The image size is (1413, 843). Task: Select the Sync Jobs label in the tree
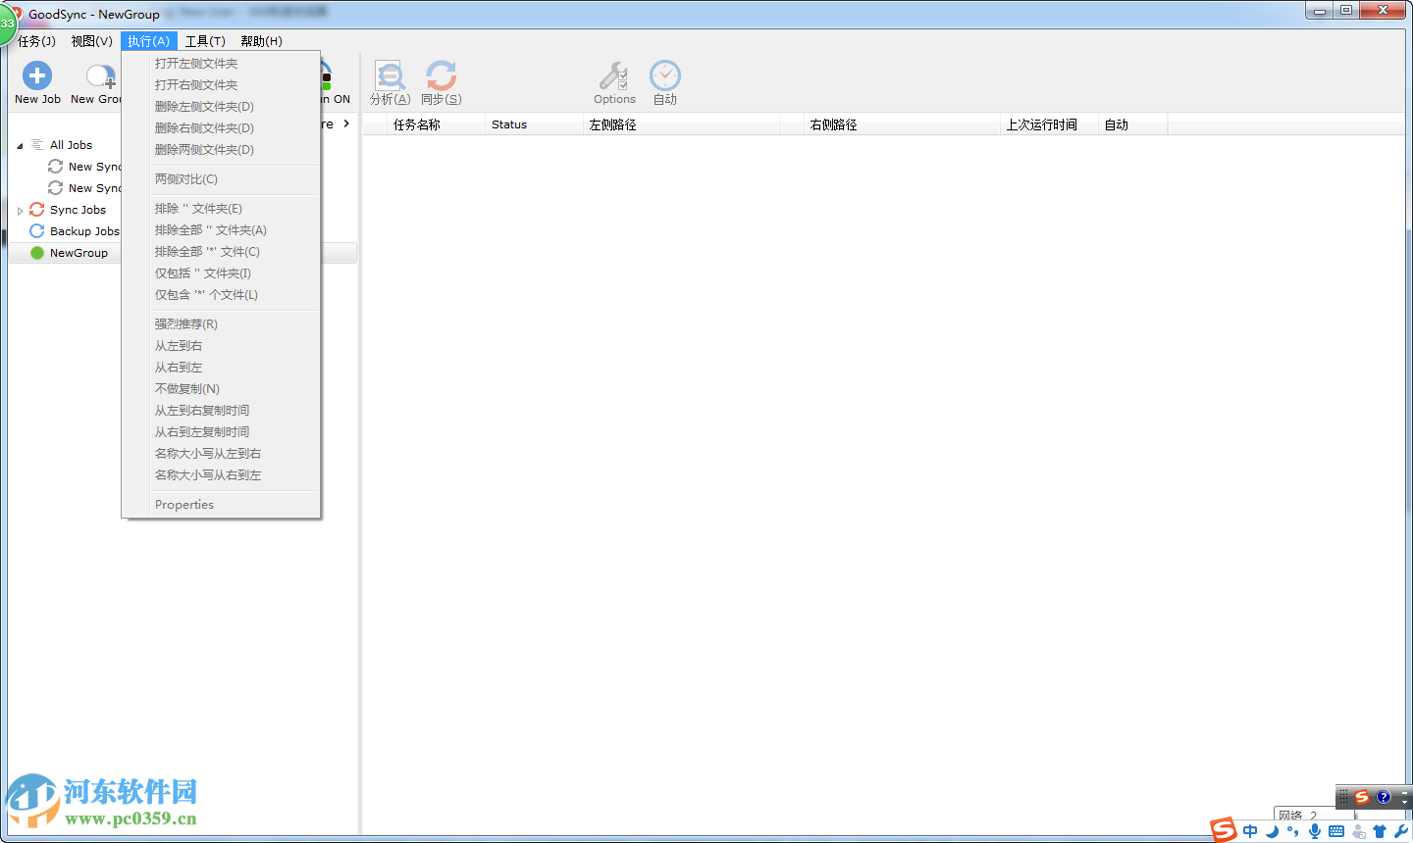point(78,210)
